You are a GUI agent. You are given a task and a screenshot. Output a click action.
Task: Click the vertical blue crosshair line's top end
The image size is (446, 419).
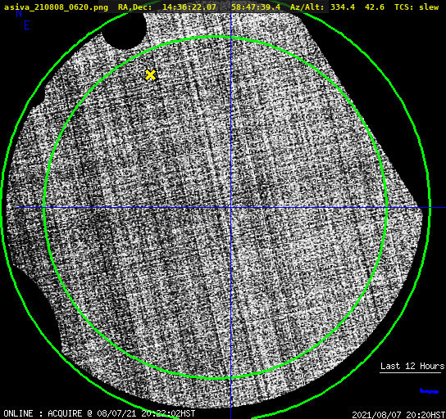230,14
